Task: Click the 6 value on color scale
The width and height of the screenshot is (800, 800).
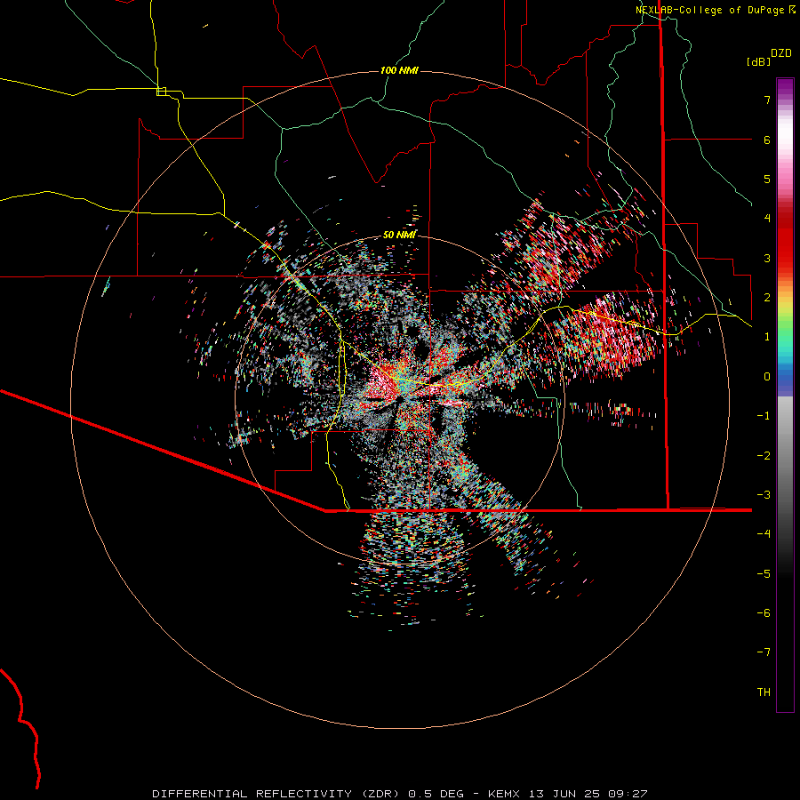Action: 767,140
